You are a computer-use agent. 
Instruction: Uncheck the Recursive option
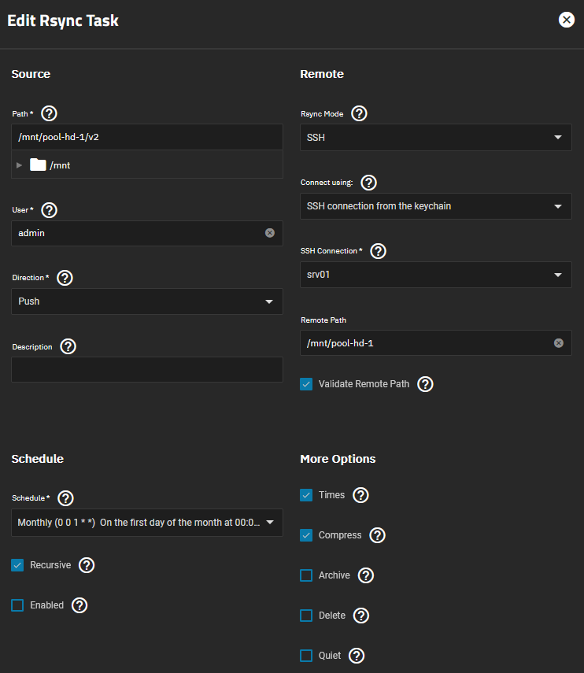click(17, 565)
